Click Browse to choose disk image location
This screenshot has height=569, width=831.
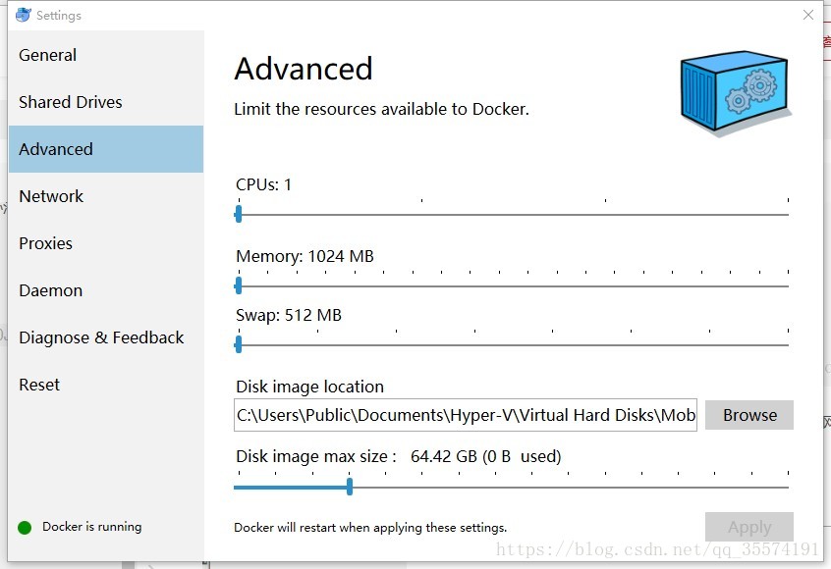(749, 415)
